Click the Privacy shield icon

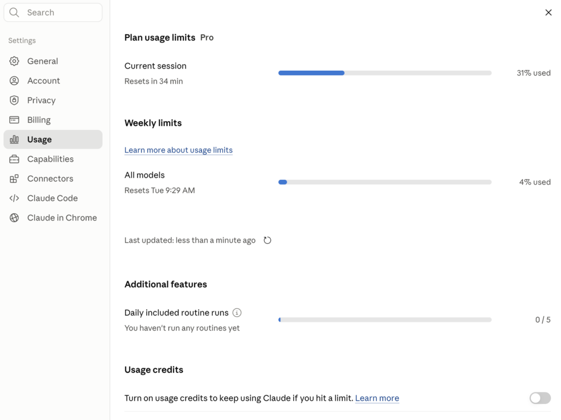point(14,100)
